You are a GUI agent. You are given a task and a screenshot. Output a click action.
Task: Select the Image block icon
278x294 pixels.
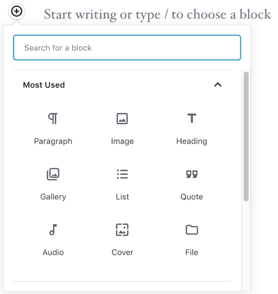(122, 119)
